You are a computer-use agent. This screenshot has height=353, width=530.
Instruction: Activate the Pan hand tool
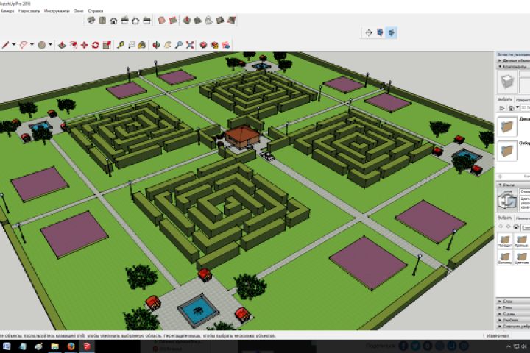pyautogui.click(x=168, y=45)
